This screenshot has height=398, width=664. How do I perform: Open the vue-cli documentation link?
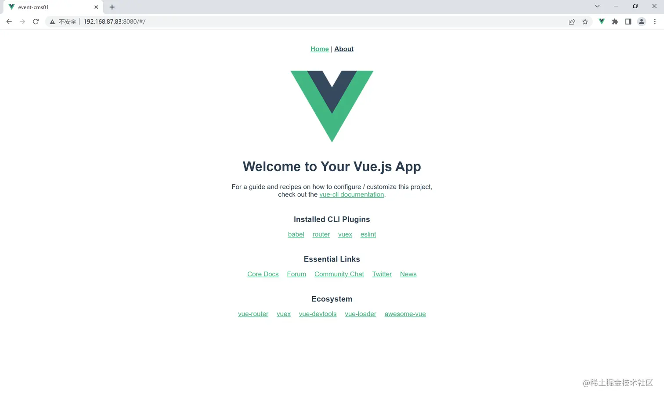351,194
